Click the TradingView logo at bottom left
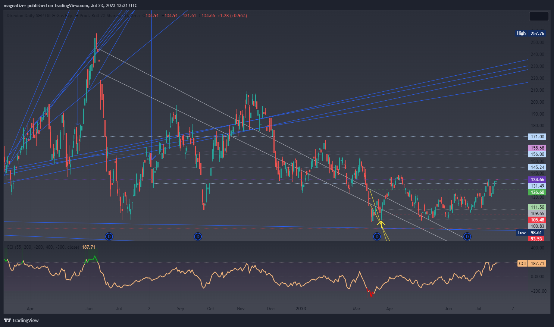Image resolution: width=554 pixels, height=327 pixels. (21, 320)
